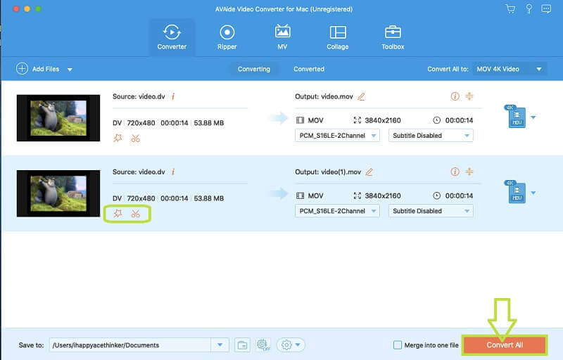Click the 4K MOV format icon for video.mov
The width and height of the screenshot is (563, 360).
point(516,116)
